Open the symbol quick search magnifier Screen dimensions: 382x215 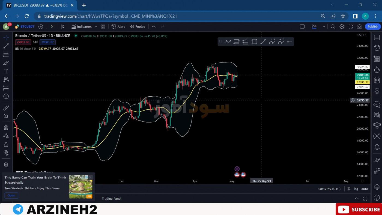point(333,26)
